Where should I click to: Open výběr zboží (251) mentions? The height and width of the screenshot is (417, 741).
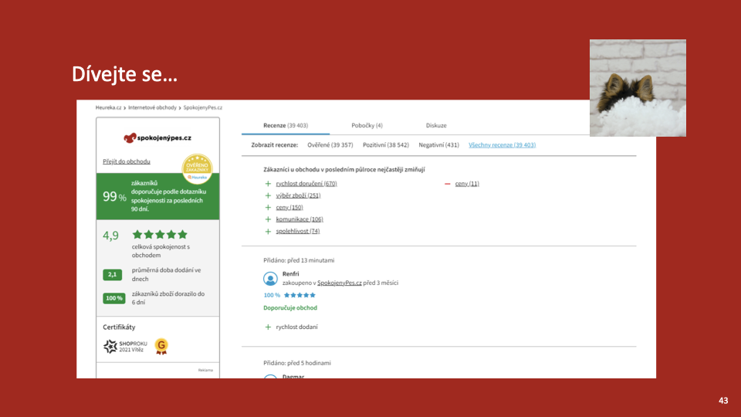(298, 195)
